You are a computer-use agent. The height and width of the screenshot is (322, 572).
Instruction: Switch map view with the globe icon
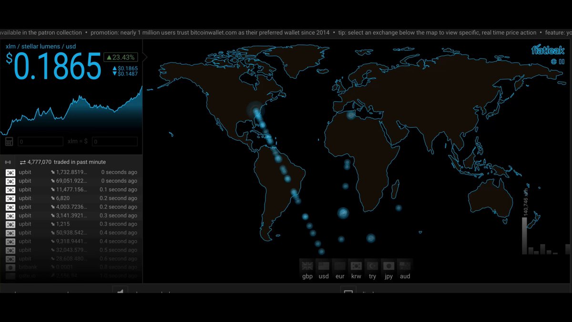[x=554, y=62]
